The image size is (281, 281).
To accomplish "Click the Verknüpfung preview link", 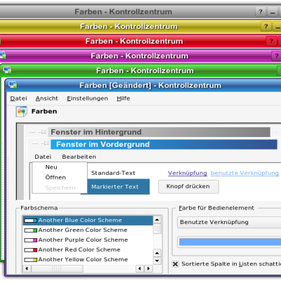I will coord(188,173).
